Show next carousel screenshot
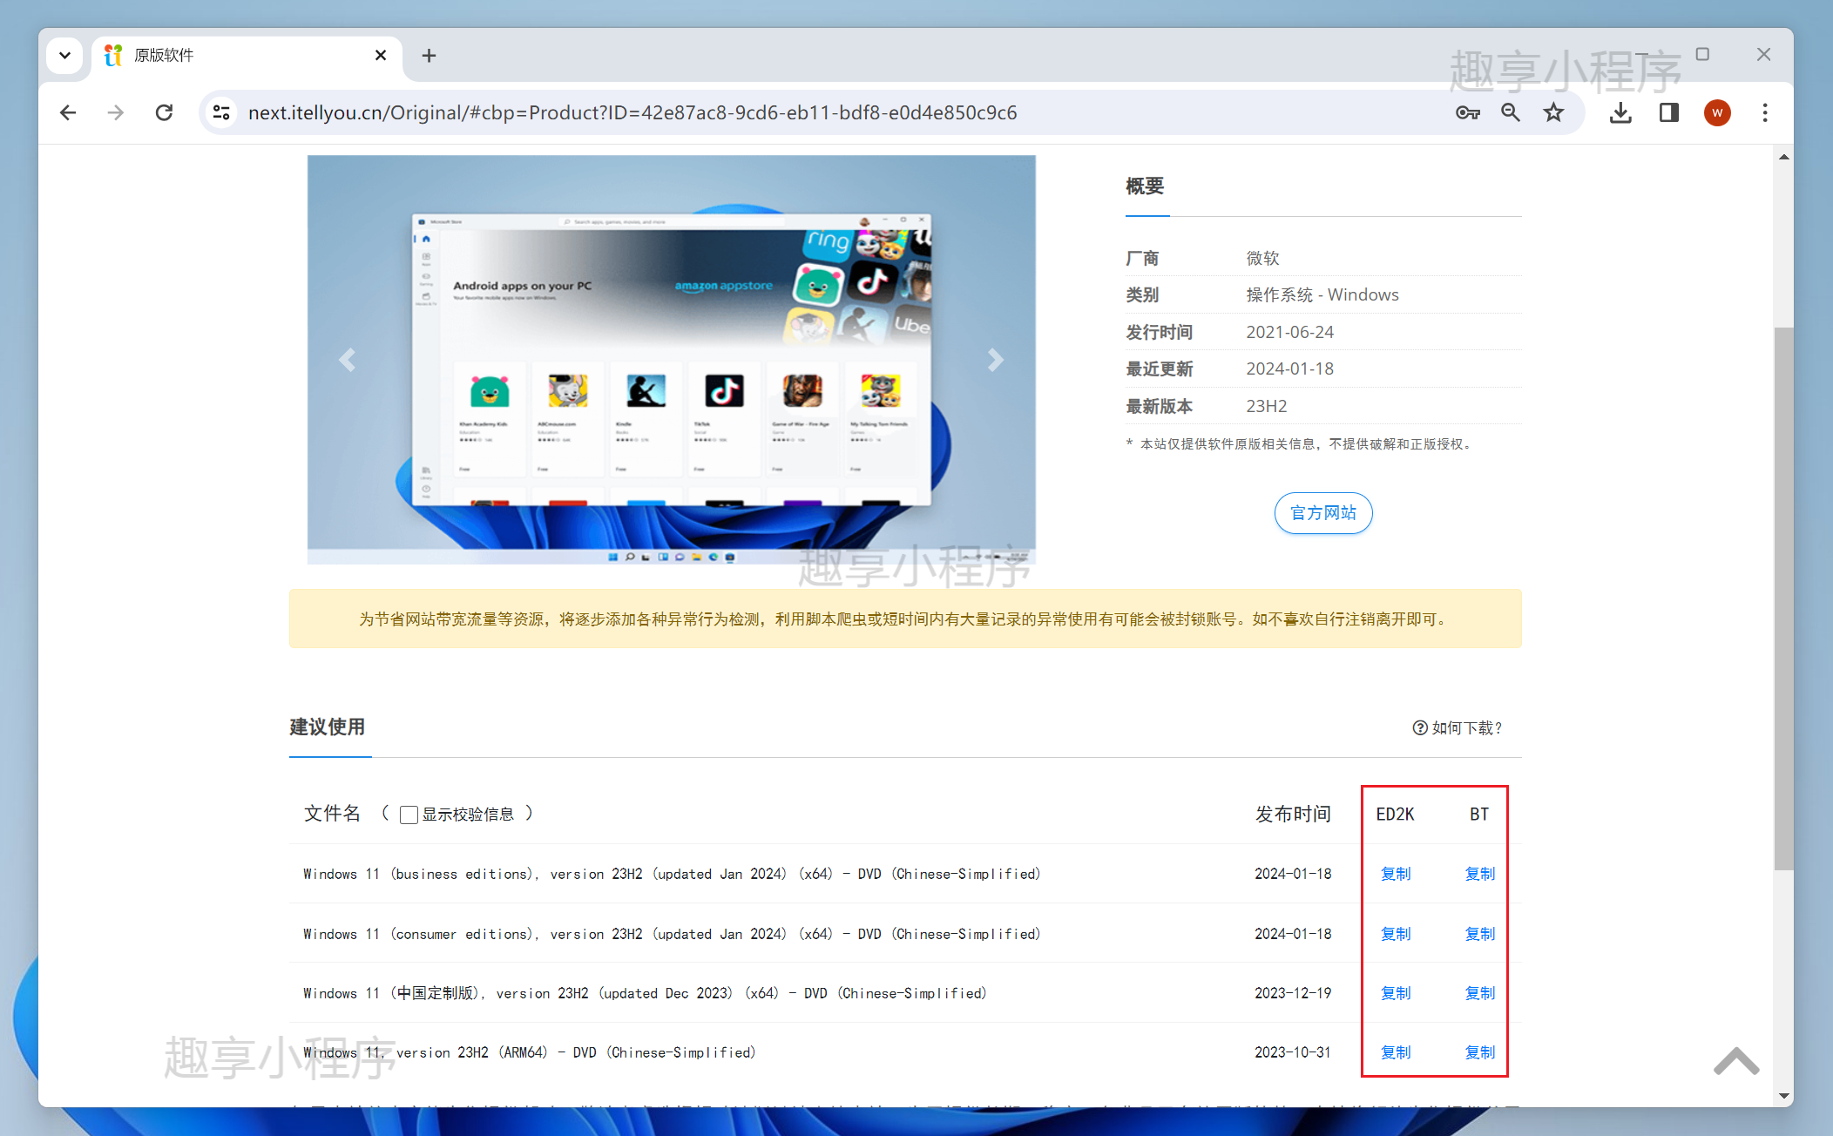 click(996, 360)
